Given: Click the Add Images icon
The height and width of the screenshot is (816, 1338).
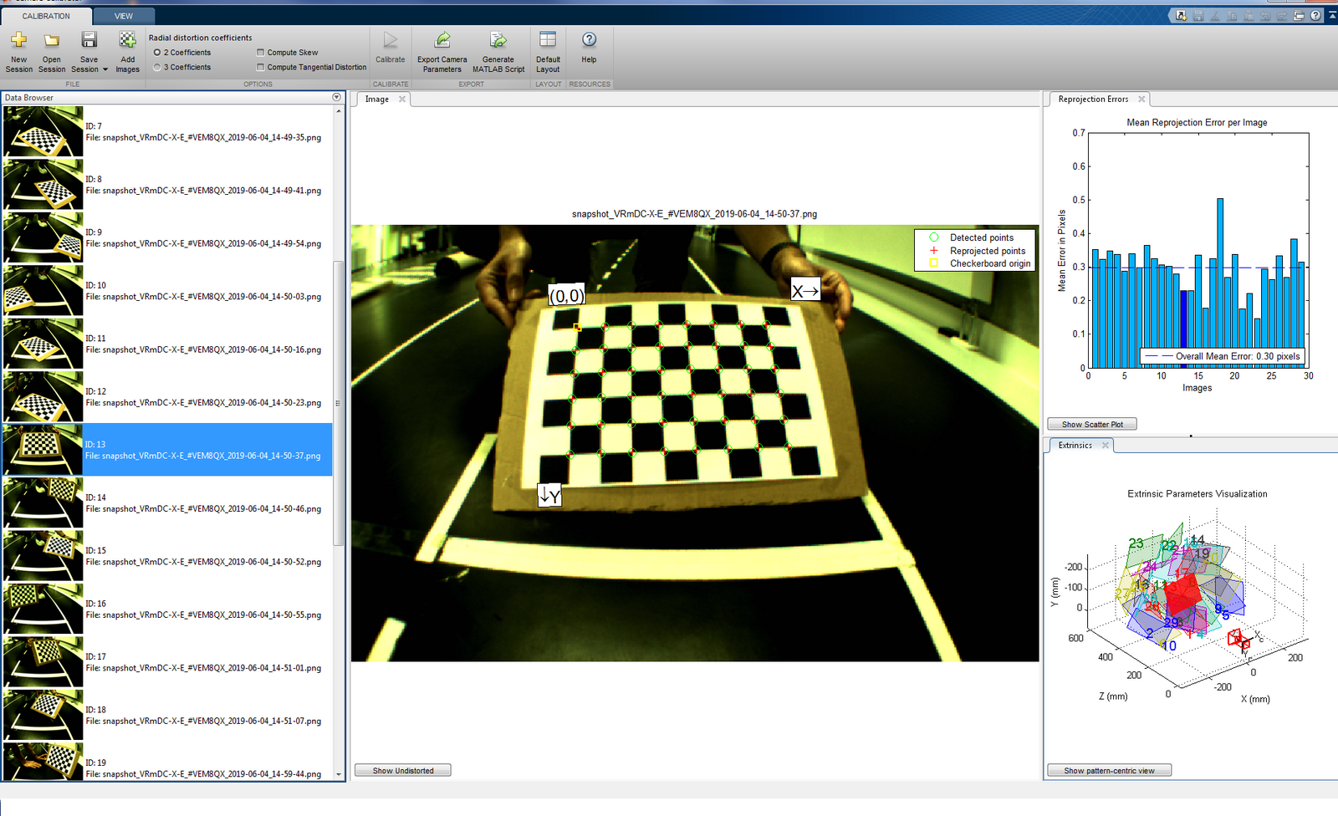Looking at the screenshot, I should point(127,41).
